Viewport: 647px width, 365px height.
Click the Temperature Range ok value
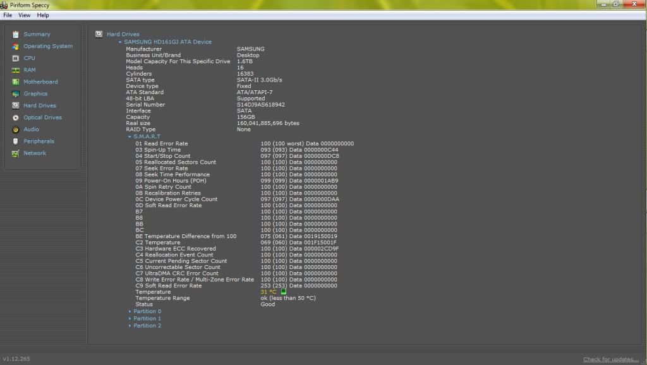(x=288, y=298)
